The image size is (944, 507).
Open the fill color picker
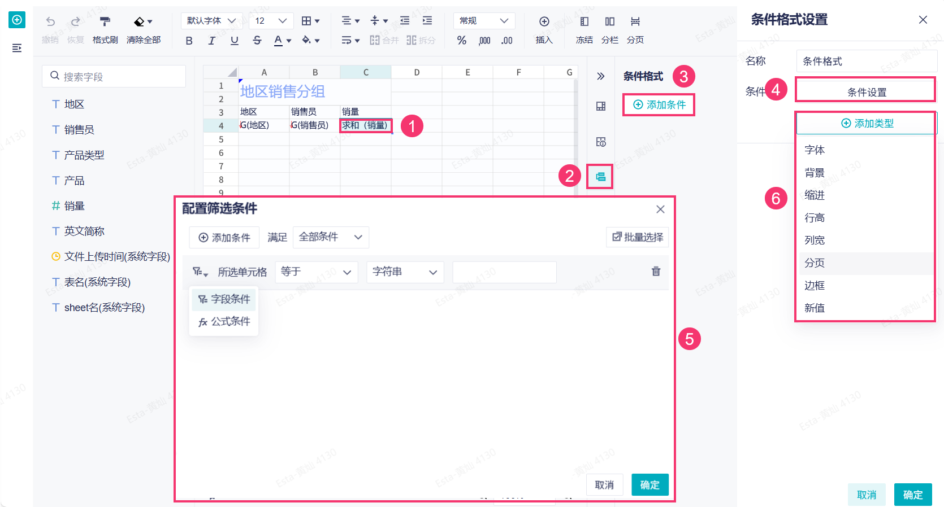tap(310, 41)
